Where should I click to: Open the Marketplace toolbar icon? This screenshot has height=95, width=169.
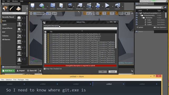[x=61, y=6]
